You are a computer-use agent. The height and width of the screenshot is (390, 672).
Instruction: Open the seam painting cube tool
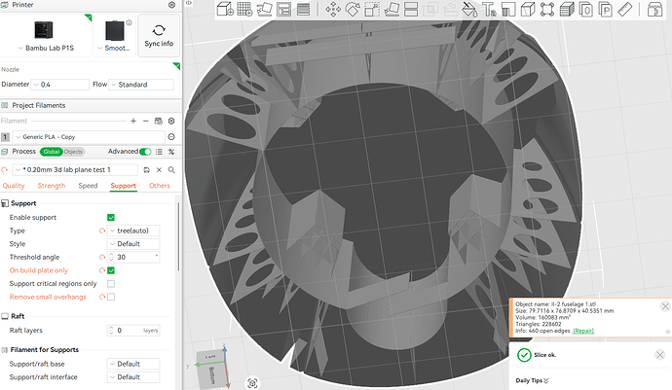(x=528, y=9)
